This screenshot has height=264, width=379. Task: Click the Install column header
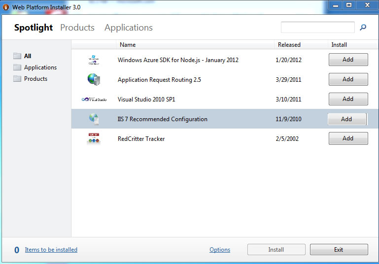(x=353, y=45)
